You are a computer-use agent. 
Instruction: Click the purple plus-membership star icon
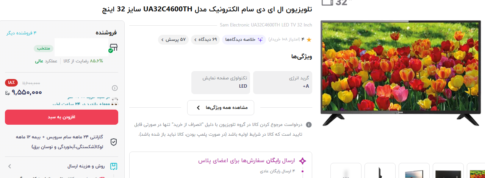(x=302, y=161)
